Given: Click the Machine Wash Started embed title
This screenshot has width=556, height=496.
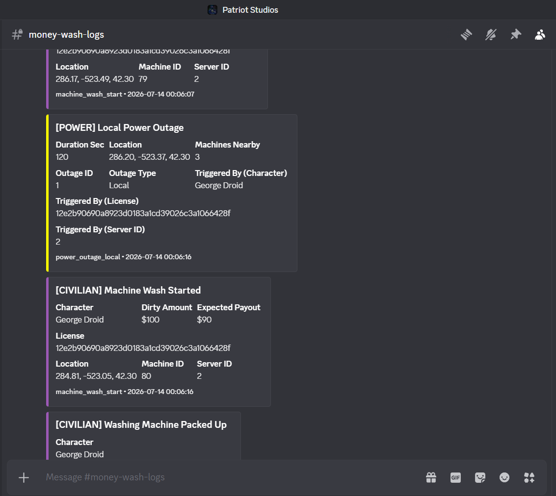Looking at the screenshot, I should [x=128, y=290].
